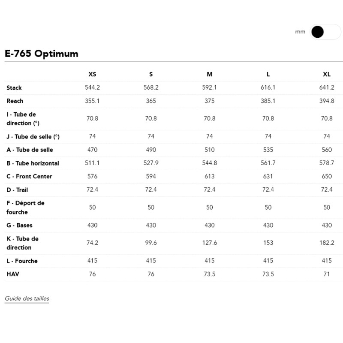The height and width of the screenshot is (343, 343).
Task: Click the HAV row label
Action: pos(13,274)
